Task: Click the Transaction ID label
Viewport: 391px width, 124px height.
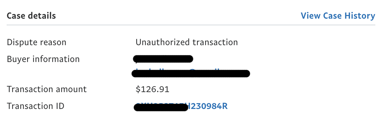Action: tap(36, 106)
